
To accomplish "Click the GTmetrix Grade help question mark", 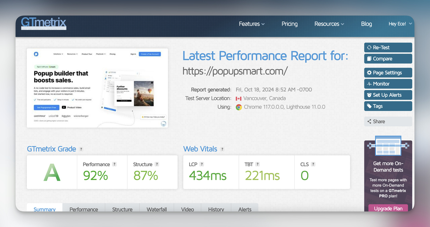I will pos(81,149).
